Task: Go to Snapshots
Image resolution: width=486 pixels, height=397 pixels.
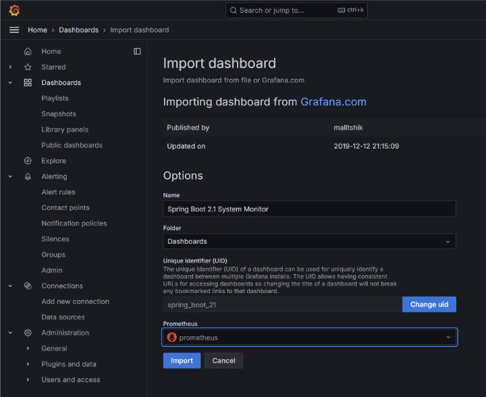Action: point(59,113)
